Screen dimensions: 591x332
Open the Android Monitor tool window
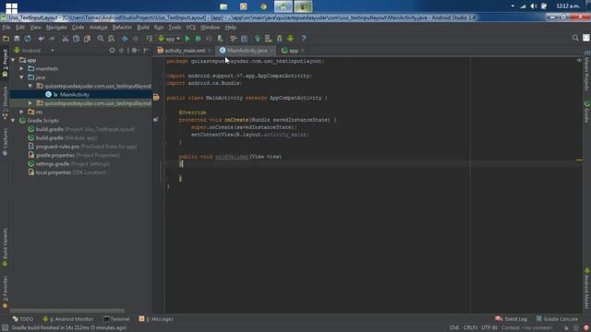tap(67, 319)
